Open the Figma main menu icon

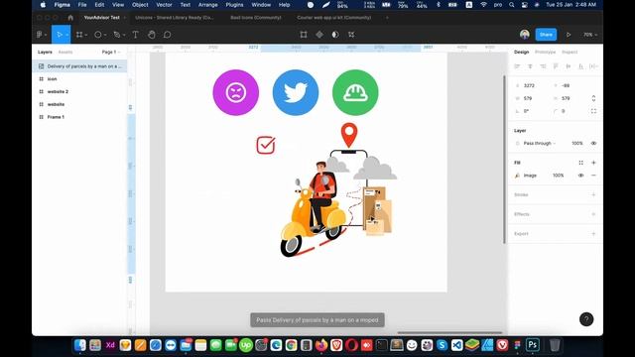tap(40, 35)
